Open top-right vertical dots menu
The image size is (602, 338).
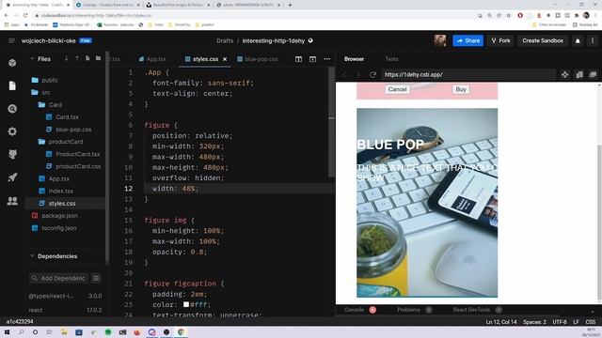593,40
